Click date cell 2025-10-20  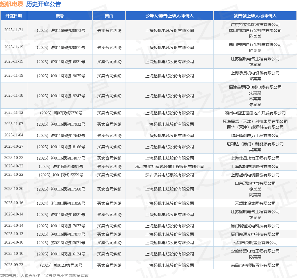pos(14,189)
